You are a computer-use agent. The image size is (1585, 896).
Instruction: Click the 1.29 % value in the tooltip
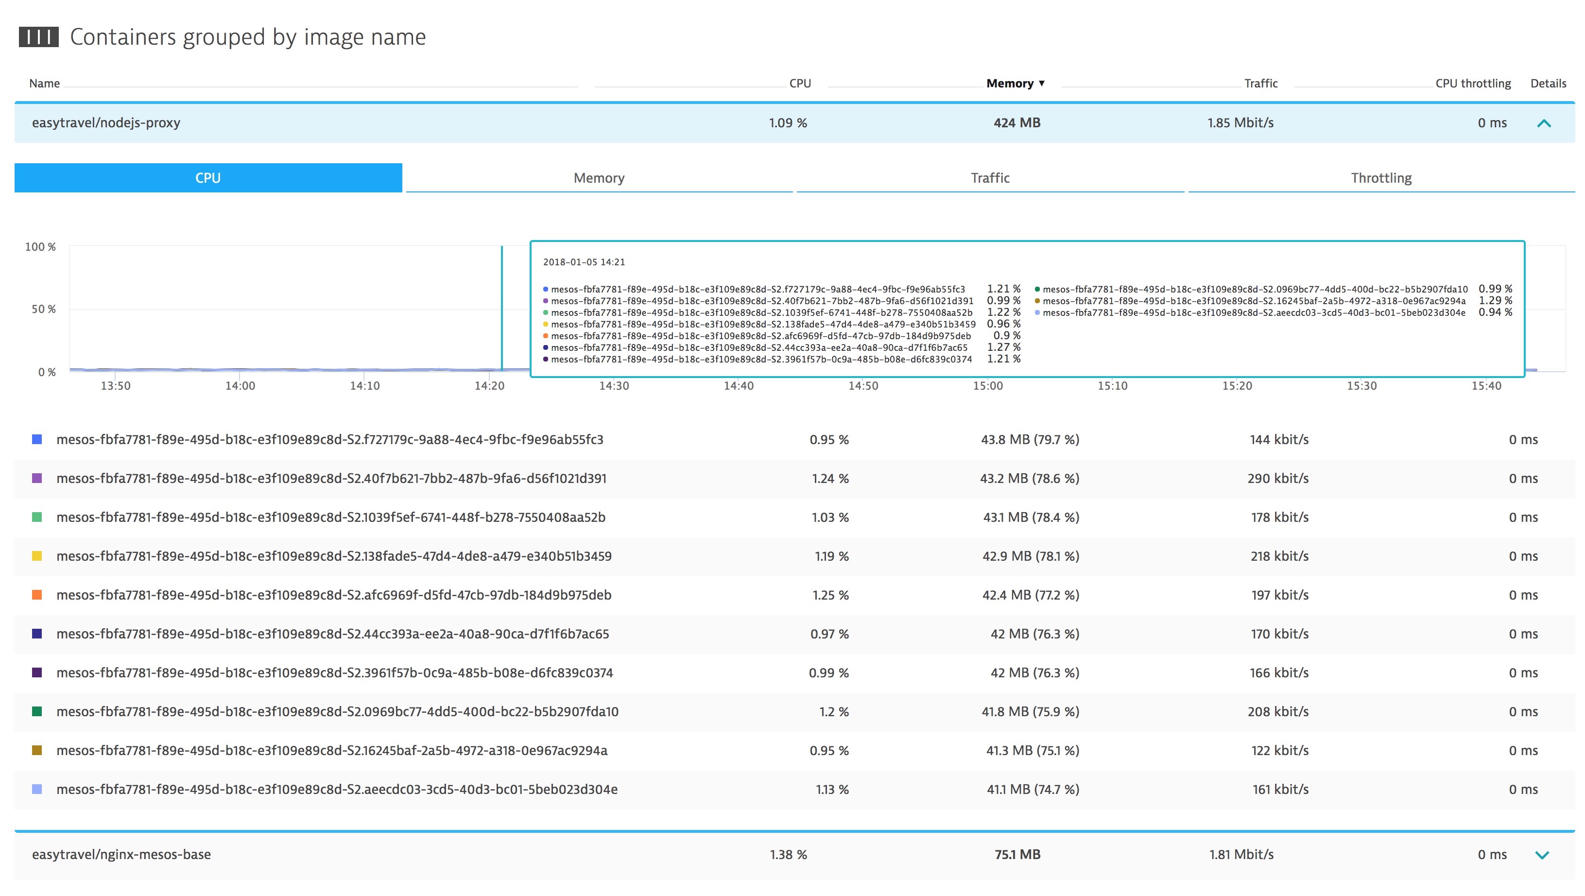(x=1495, y=300)
